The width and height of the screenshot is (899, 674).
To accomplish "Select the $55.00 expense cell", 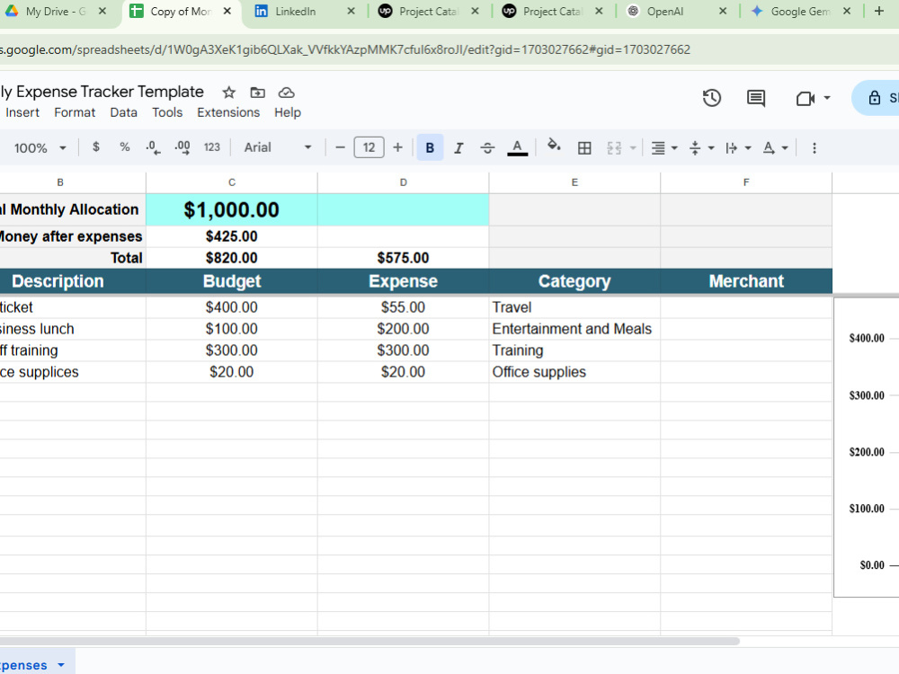I will point(403,307).
